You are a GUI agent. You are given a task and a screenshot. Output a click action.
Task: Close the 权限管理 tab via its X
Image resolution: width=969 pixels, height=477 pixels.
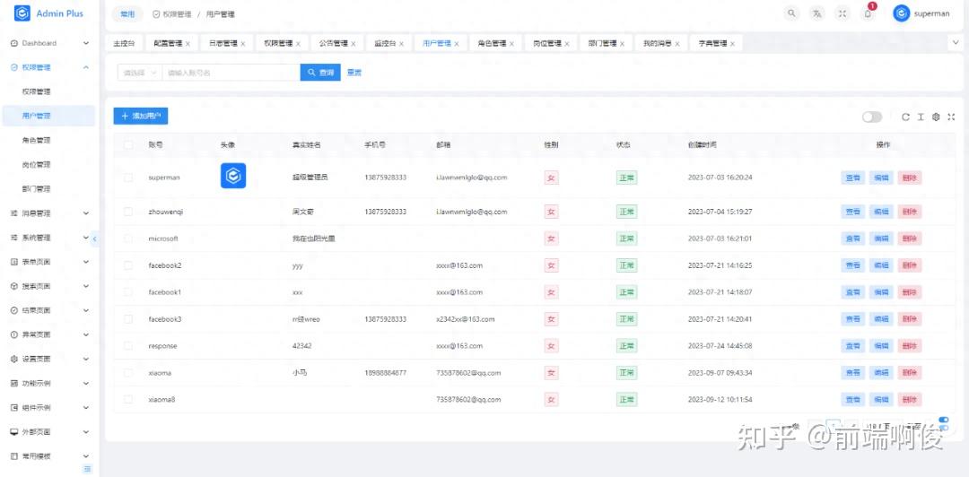[298, 44]
